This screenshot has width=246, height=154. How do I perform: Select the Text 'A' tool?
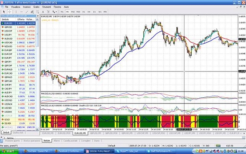(43, 12)
